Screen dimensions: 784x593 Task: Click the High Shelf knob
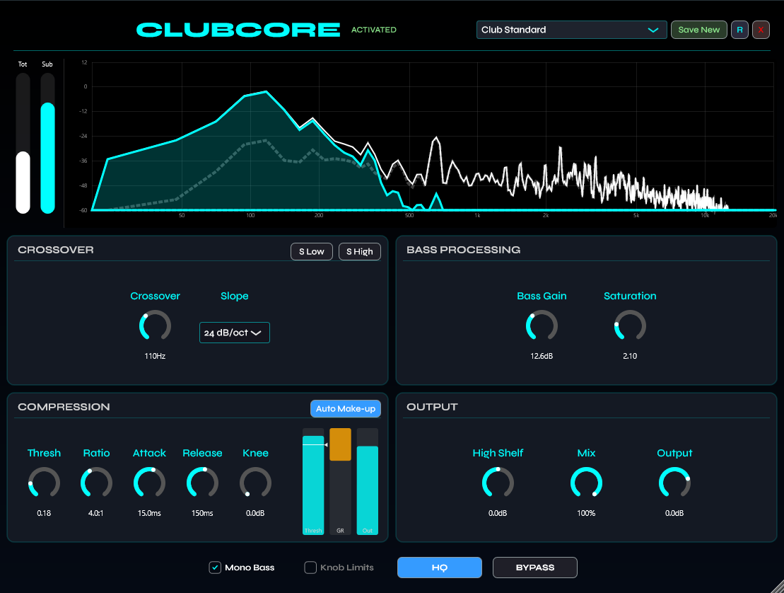498,483
